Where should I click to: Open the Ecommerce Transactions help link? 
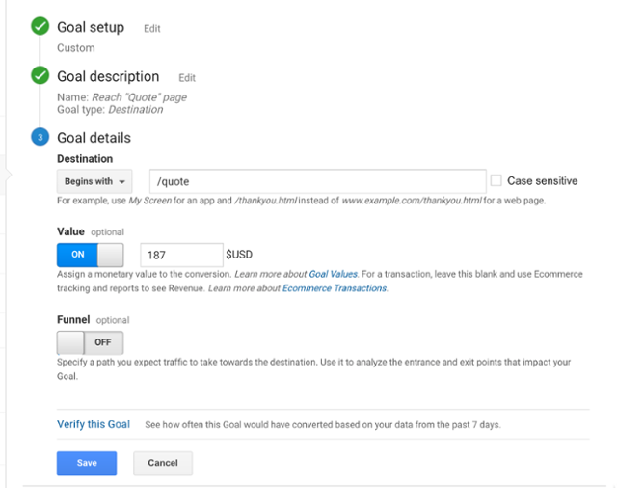(334, 288)
